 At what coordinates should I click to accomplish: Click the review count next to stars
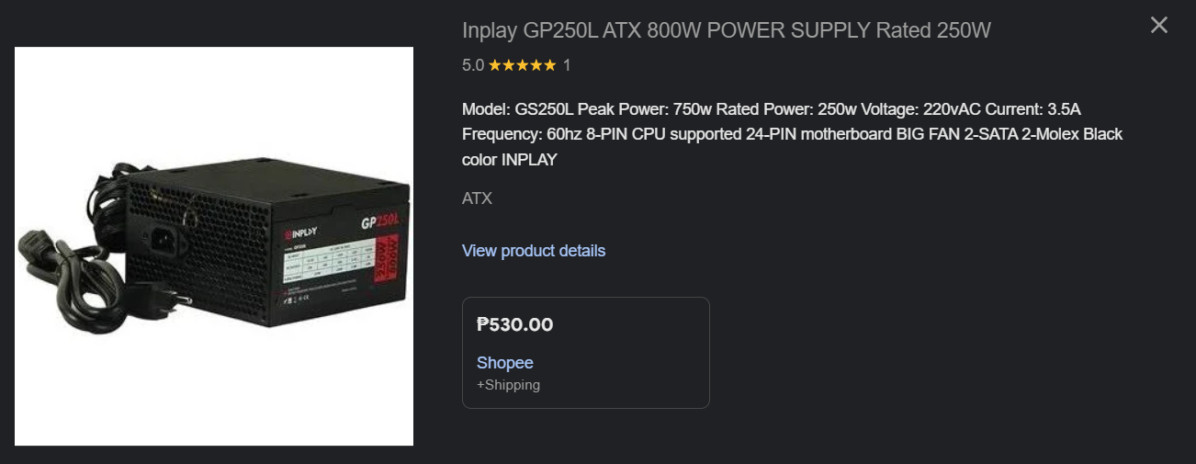(567, 65)
